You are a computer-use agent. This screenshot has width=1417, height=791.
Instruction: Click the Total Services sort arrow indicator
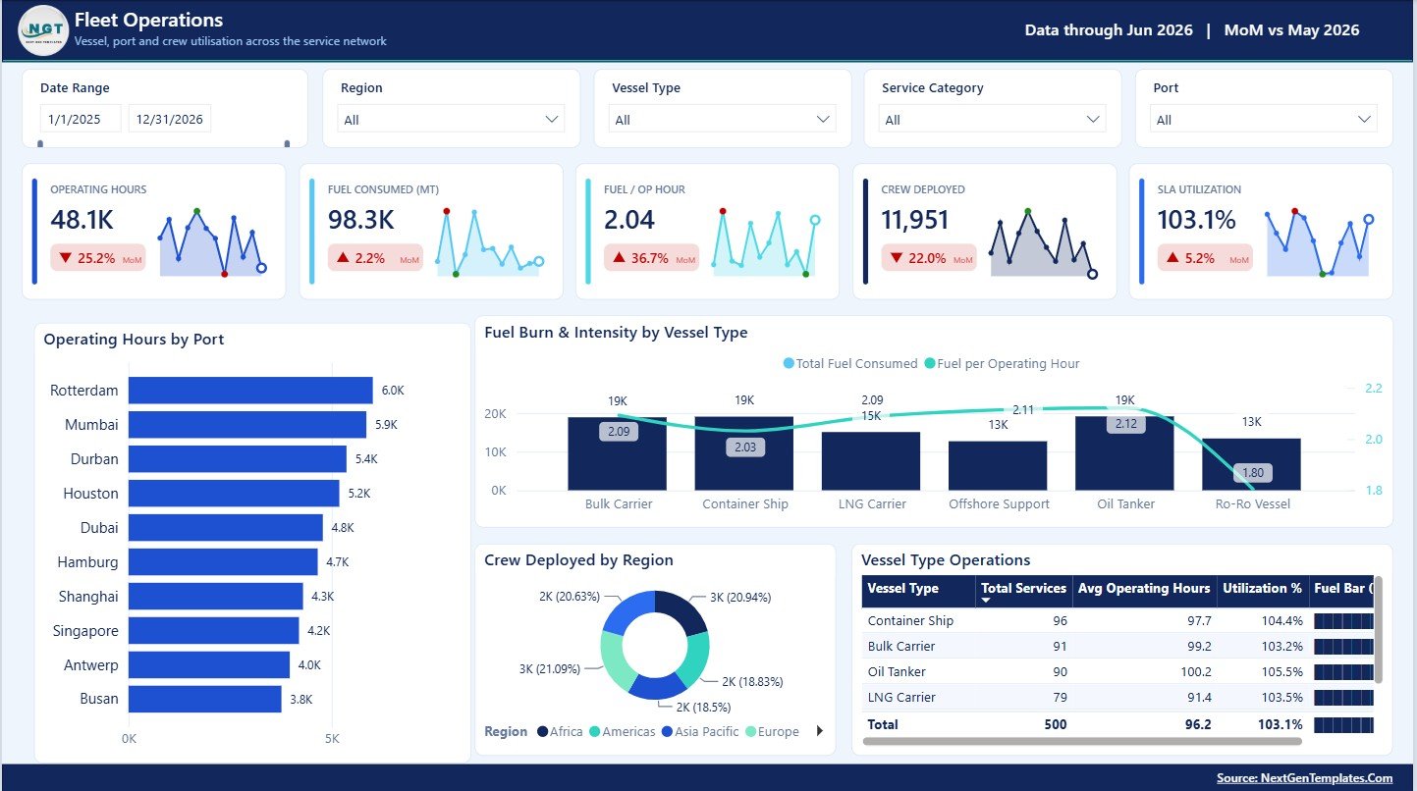coord(986,601)
